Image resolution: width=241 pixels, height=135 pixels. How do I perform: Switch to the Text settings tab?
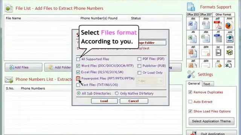207,84
